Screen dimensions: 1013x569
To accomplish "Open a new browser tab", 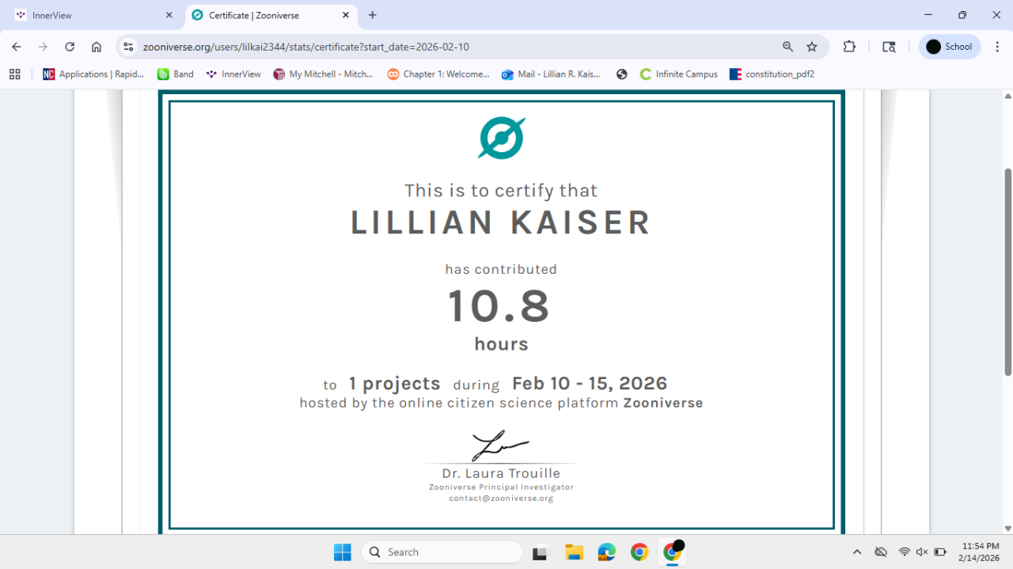I will tap(373, 15).
